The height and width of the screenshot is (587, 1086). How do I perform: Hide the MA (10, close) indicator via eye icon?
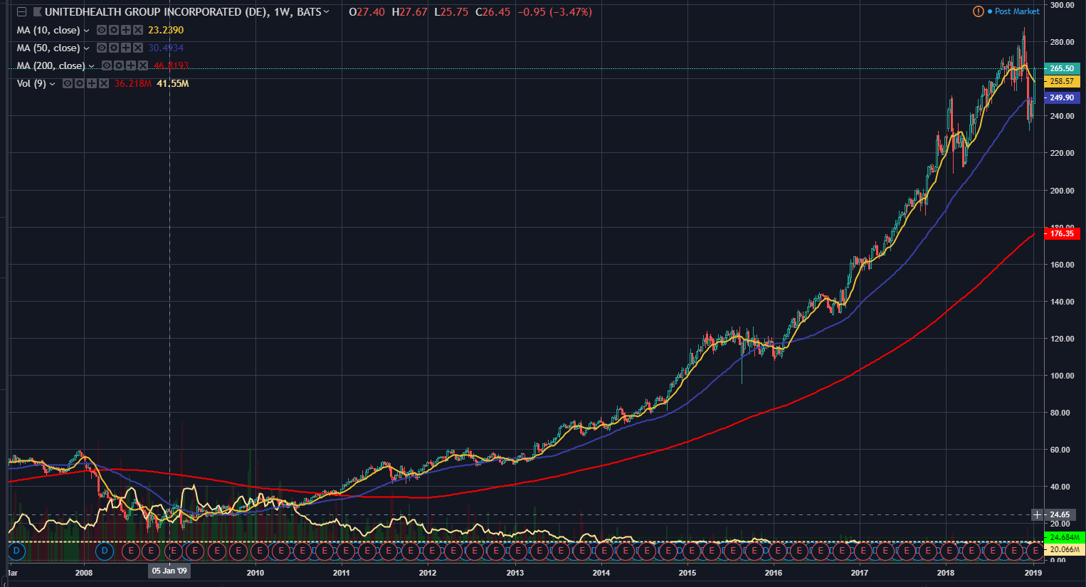coord(102,30)
